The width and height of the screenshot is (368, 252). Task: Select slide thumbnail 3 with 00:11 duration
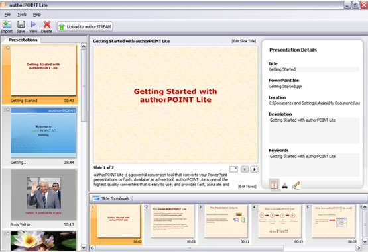[226, 222]
